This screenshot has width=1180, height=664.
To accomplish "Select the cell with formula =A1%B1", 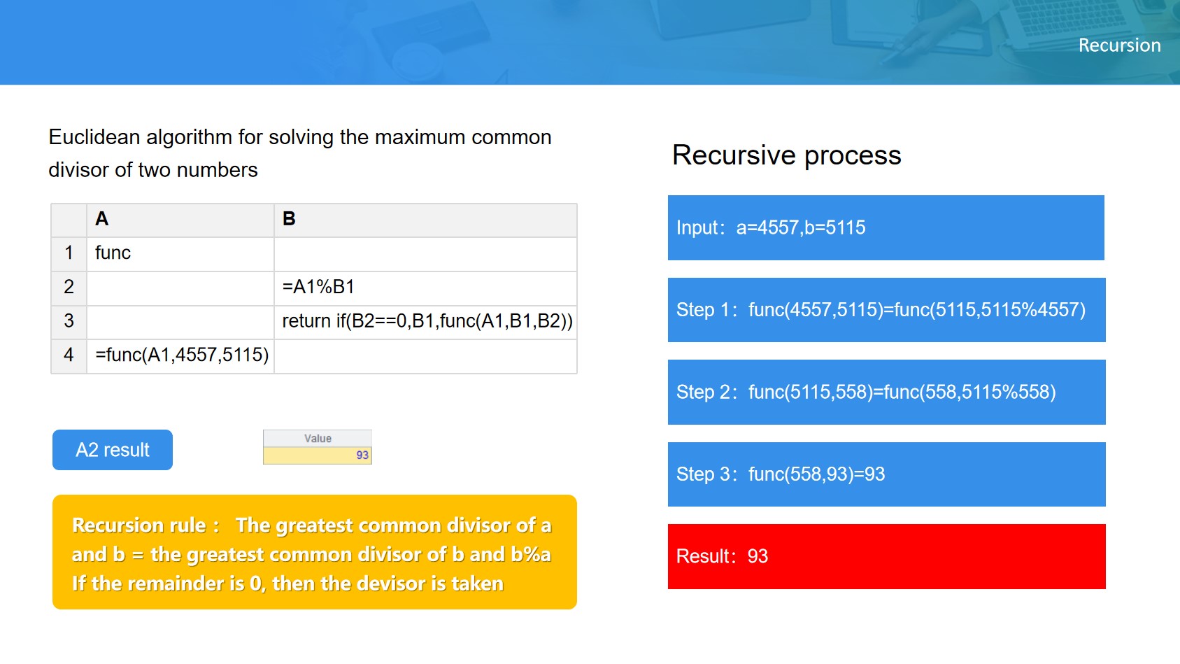I will pos(425,288).
